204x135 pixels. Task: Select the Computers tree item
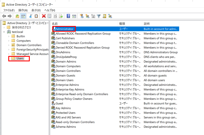pyautogui.click(x=23, y=41)
